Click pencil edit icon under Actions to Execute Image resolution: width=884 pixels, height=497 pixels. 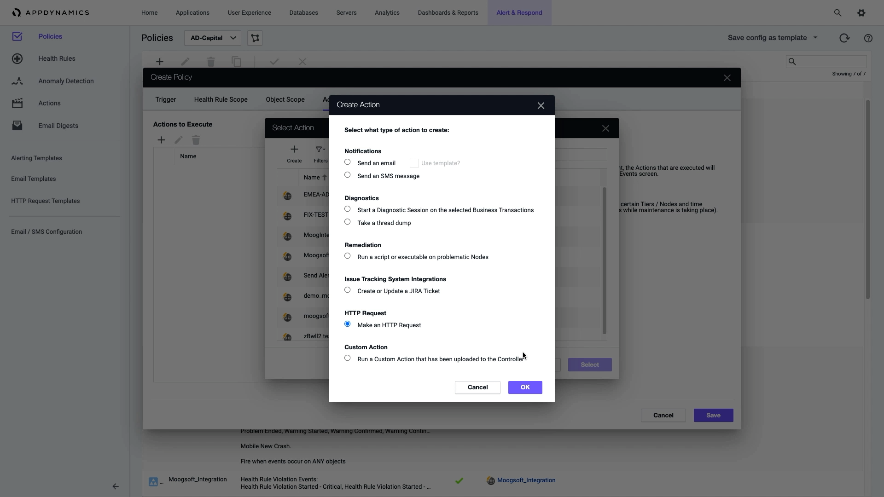[x=179, y=140]
